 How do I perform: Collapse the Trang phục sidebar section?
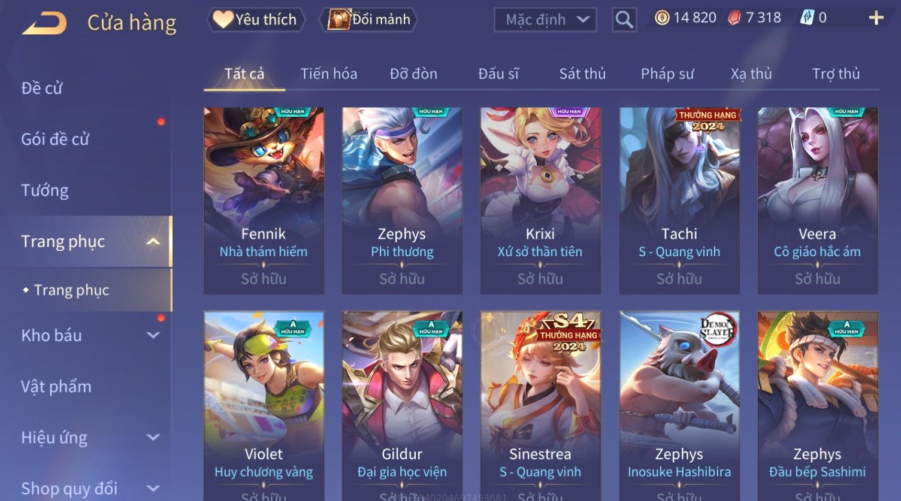(153, 241)
